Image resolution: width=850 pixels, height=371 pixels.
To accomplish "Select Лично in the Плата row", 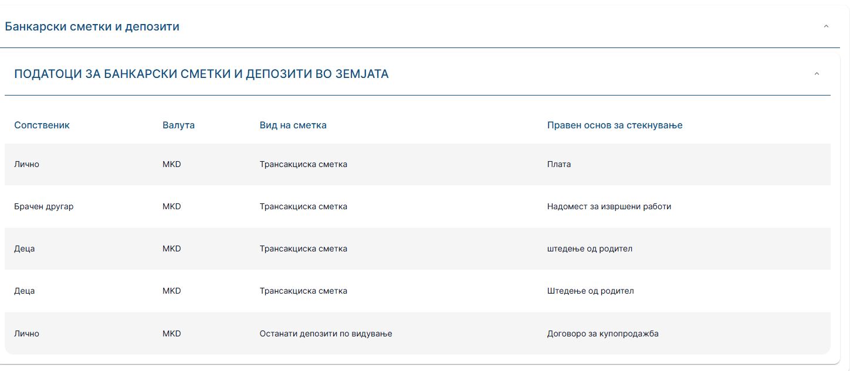I will [x=26, y=164].
